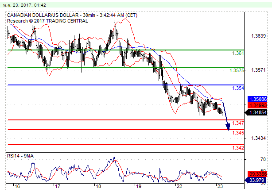Image resolution: width=272 pixels, height=196 pixels.
Task: Click the blue 1.35086 price tag
Action: click(x=257, y=99)
